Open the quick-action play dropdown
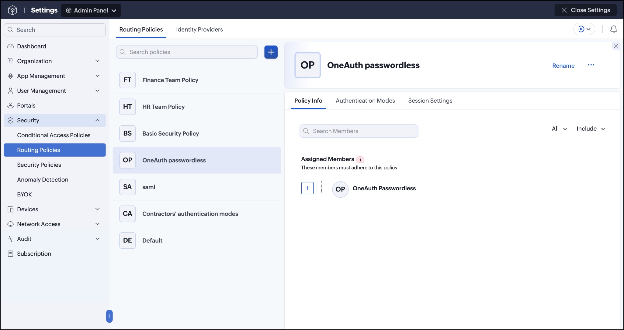The width and height of the screenshot is (624, 330). pyautogui.click(x=584, y=29)
